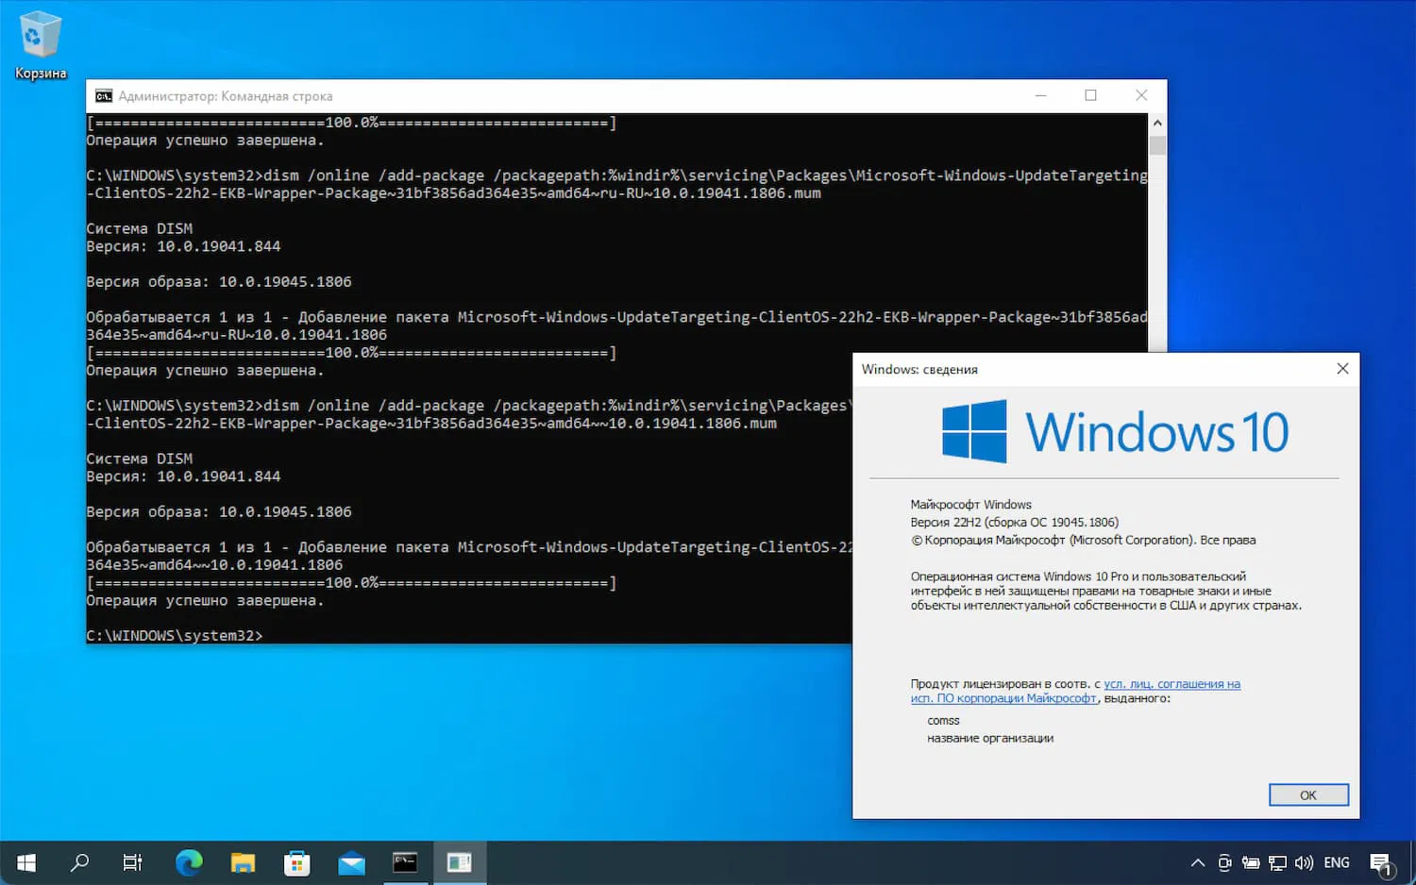This screenshot has height=885, width=1416.
Task: Click the Операционная система Windows 10 Pro paragraph
Action: pos(1106,591)
